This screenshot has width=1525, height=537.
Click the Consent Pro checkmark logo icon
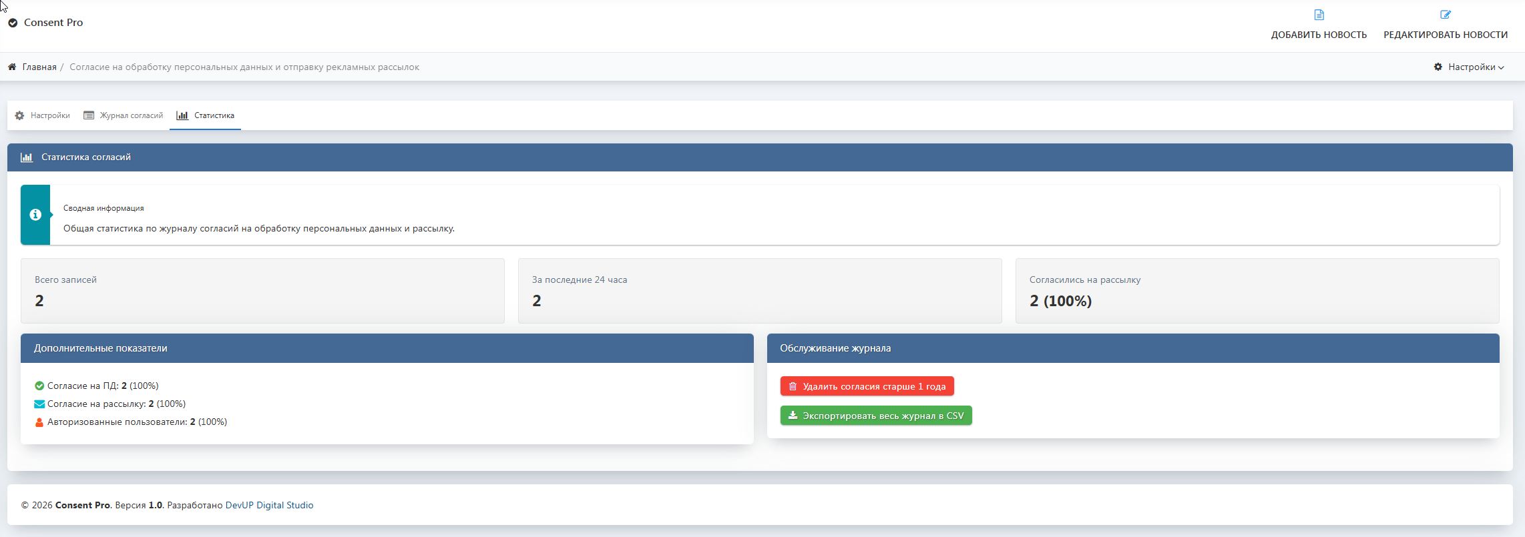pyautogui.click(x=13, y=23)
